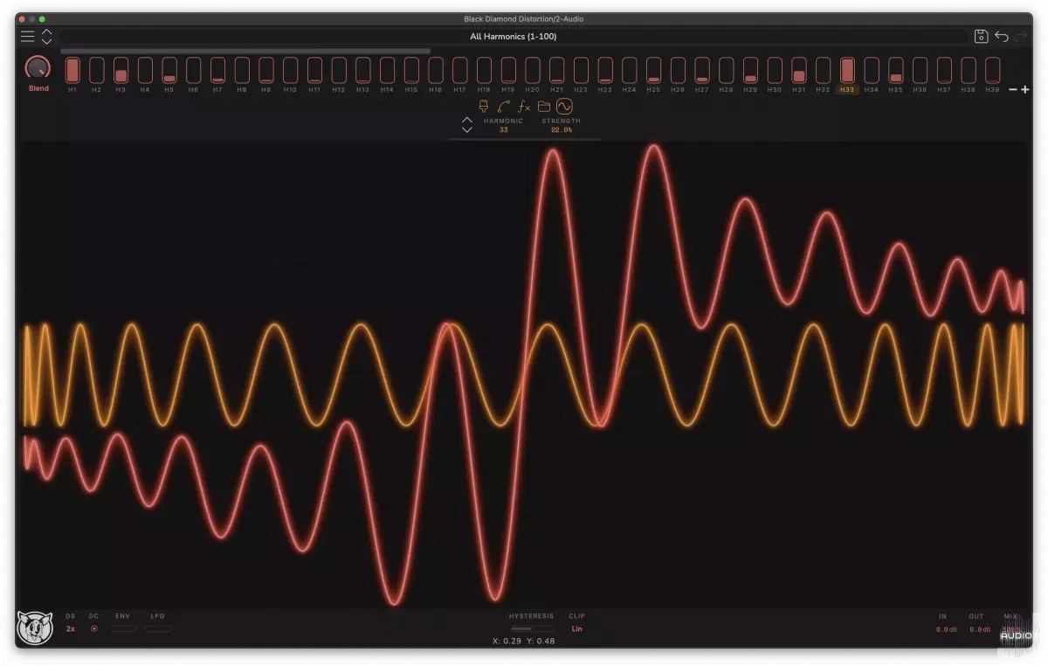The width and height of the screenshot is (1048, 666).
Task: Click the H13 harmonic bar
Action: pos(363,70)
